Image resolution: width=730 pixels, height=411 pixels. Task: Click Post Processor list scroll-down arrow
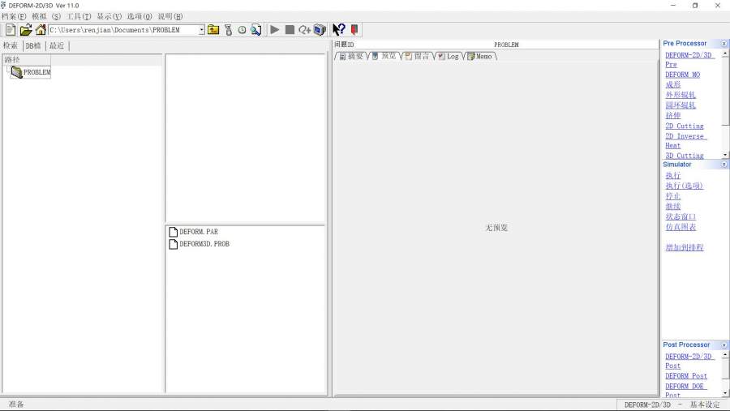pos(725,393)
